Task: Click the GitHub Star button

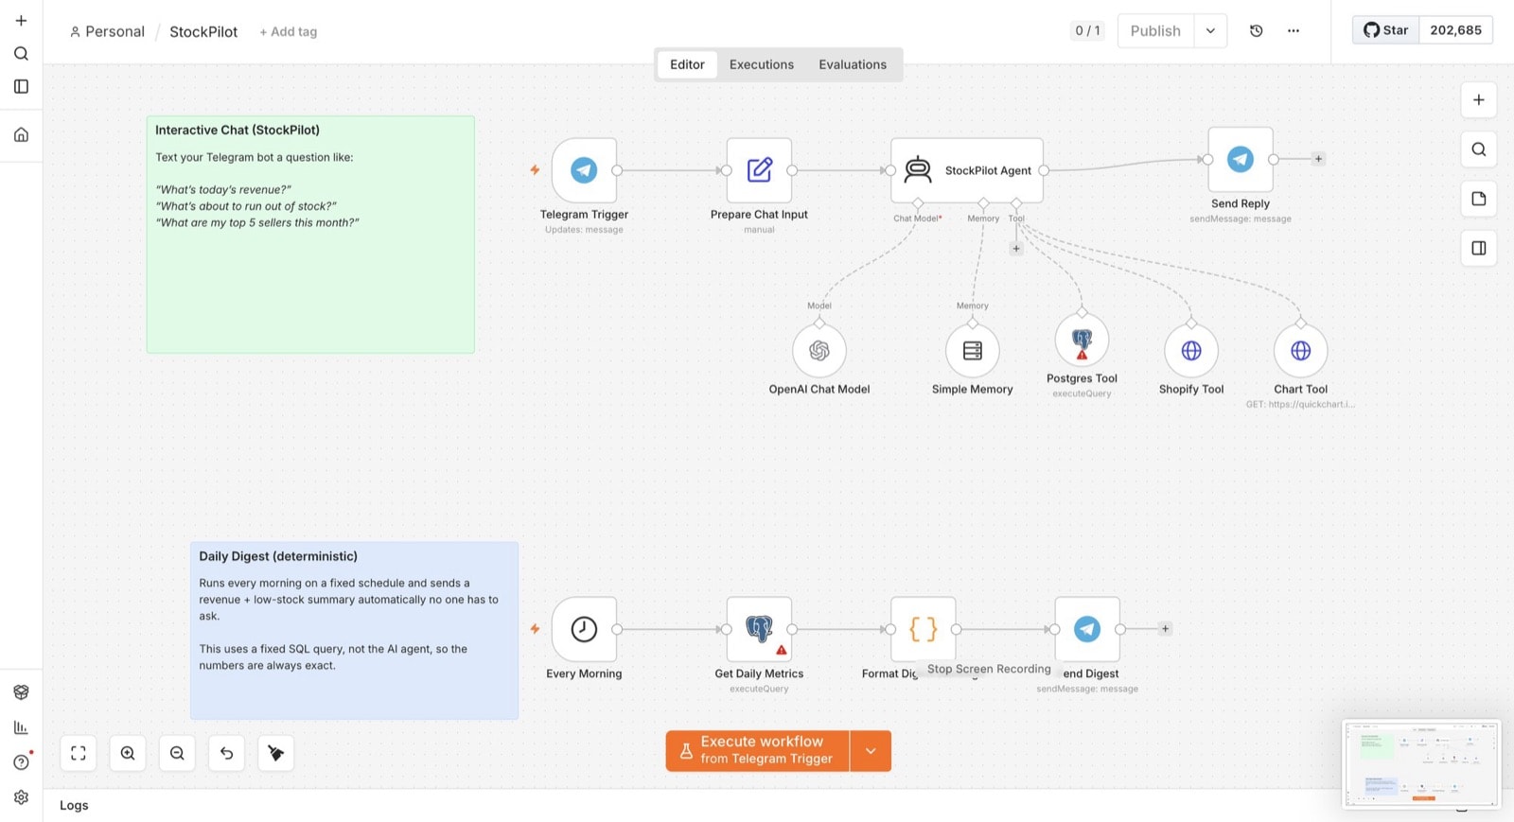Action: [x=1386, y=30]
